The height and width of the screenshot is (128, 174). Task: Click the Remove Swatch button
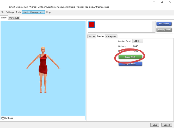coord(164,30)
